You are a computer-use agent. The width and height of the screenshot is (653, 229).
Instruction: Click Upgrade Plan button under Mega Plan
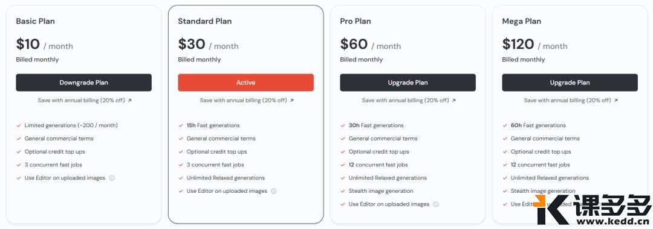click(570, 83)
